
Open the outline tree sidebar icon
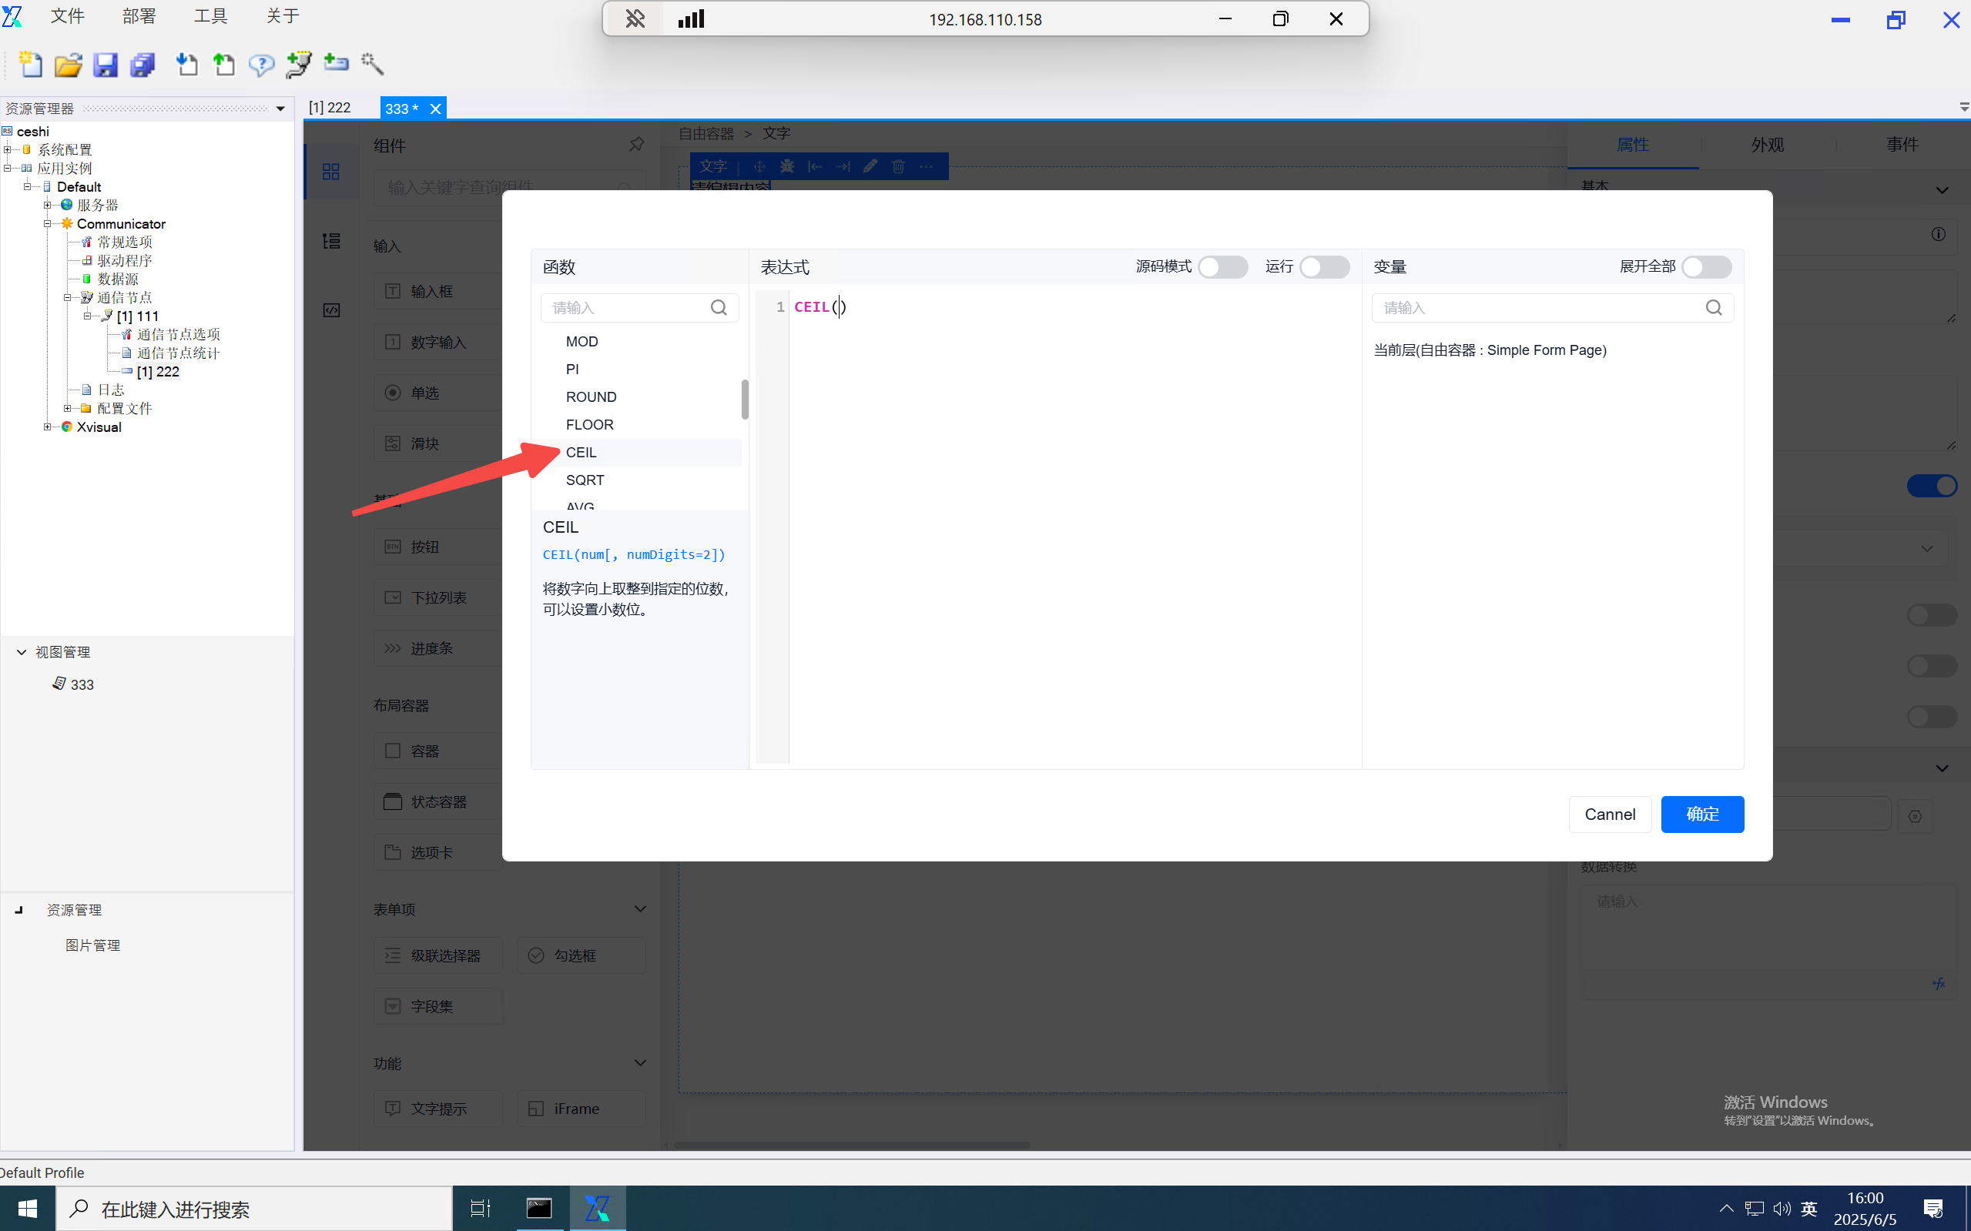tap(330, 241)
